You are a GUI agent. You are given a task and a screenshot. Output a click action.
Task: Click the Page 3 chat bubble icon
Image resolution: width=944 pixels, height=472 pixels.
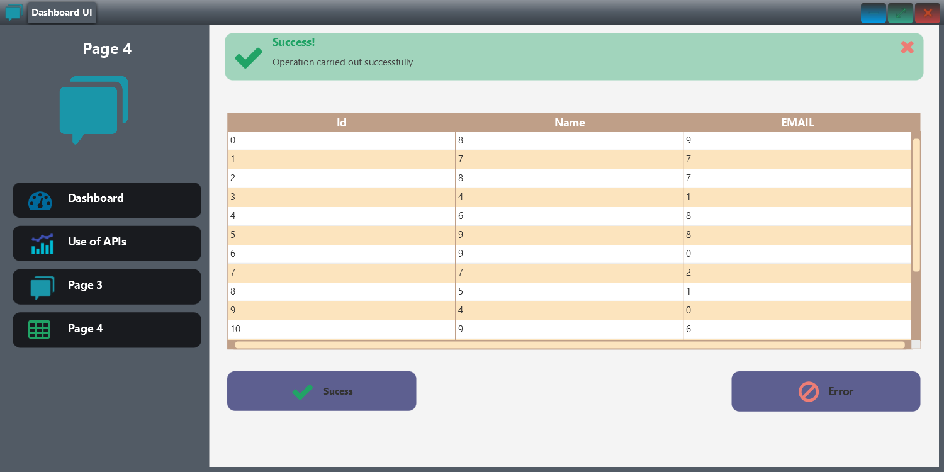(42, 288)
